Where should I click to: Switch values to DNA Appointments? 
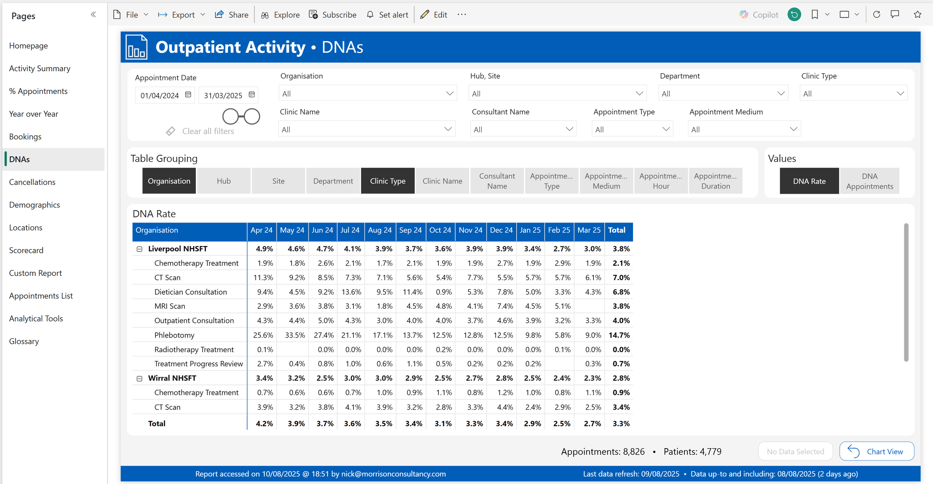pyautogui.click(x=869, y=181)
